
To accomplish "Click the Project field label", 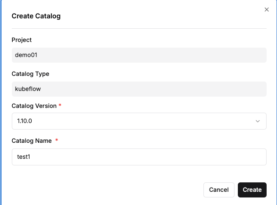I will point(22,40).
